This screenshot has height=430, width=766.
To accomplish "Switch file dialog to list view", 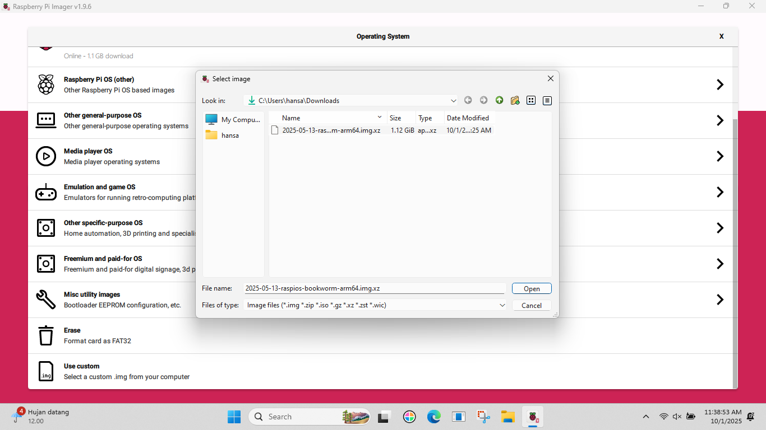I will (531, 101).
